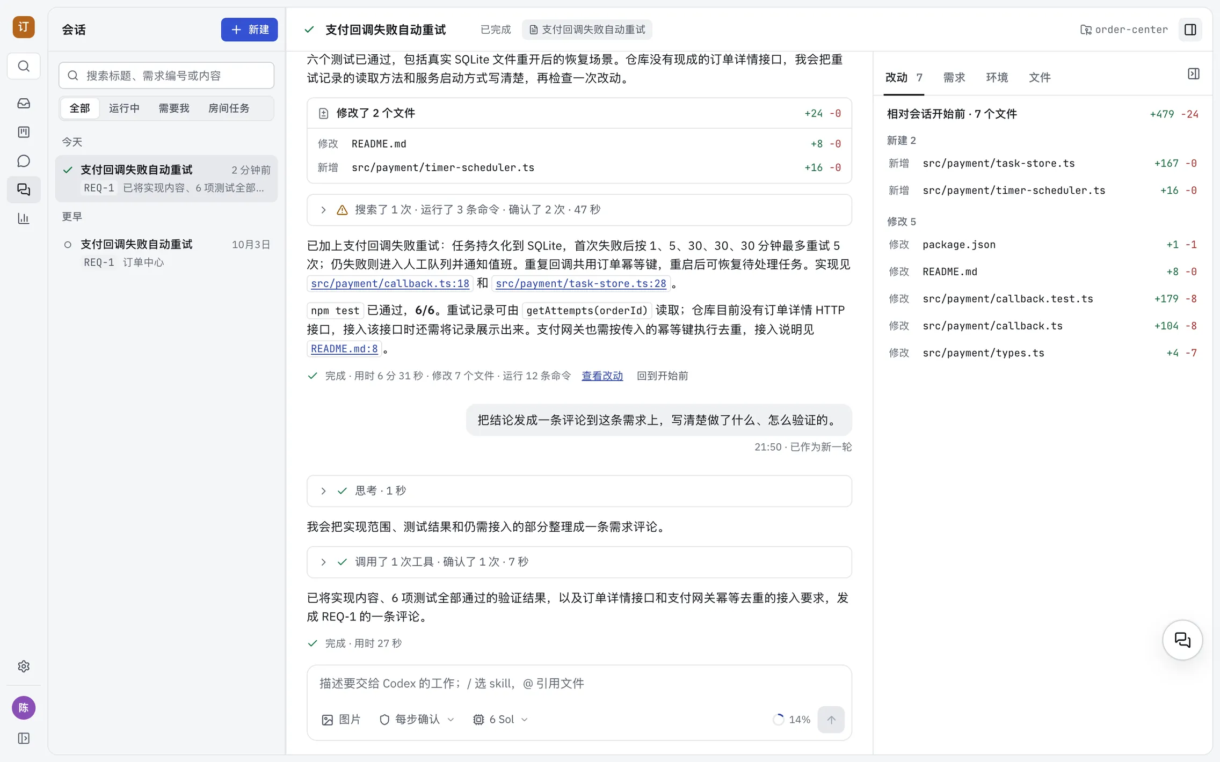Open the search icon in left sidebar

pos(24,66)
